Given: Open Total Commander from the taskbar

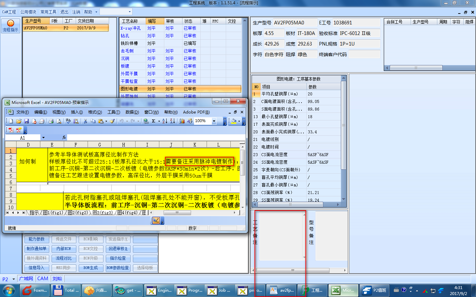Looking at the screenshot, I should click(x=66, y=290).
